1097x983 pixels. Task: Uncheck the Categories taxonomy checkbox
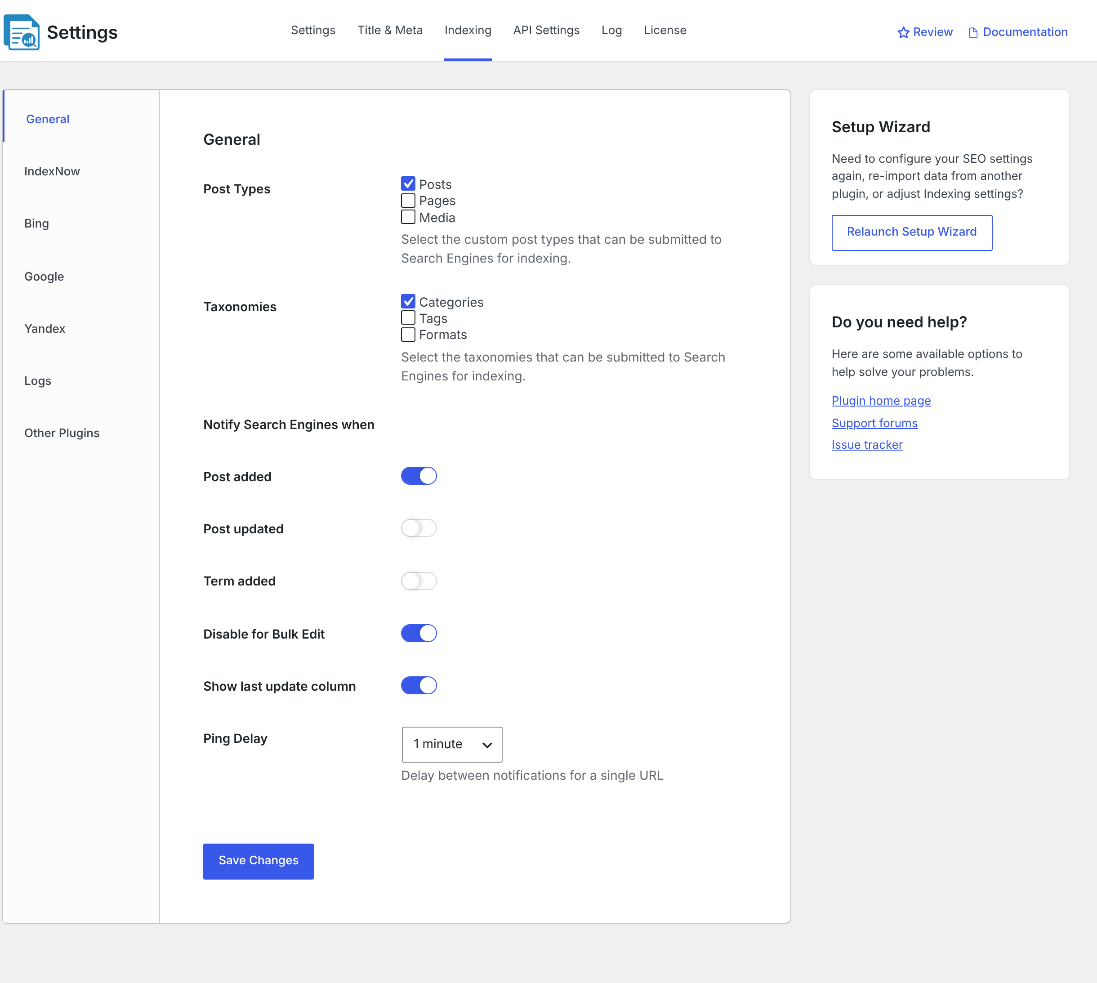(408, 301)
